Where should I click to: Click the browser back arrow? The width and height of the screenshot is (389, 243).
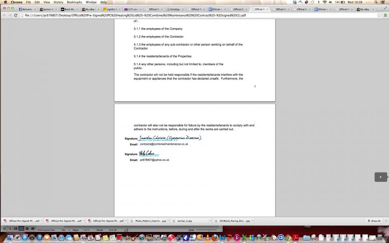pos(3,15)
